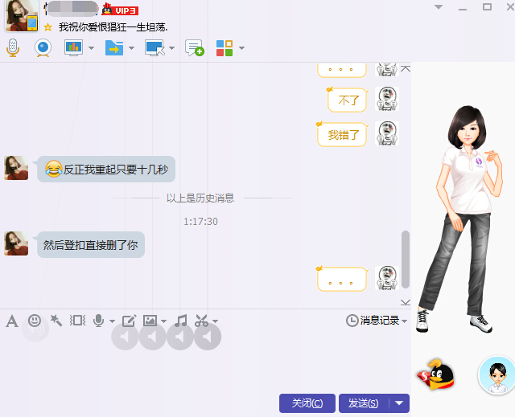Click the male QQ show round avatar

[x=497, y=375]
